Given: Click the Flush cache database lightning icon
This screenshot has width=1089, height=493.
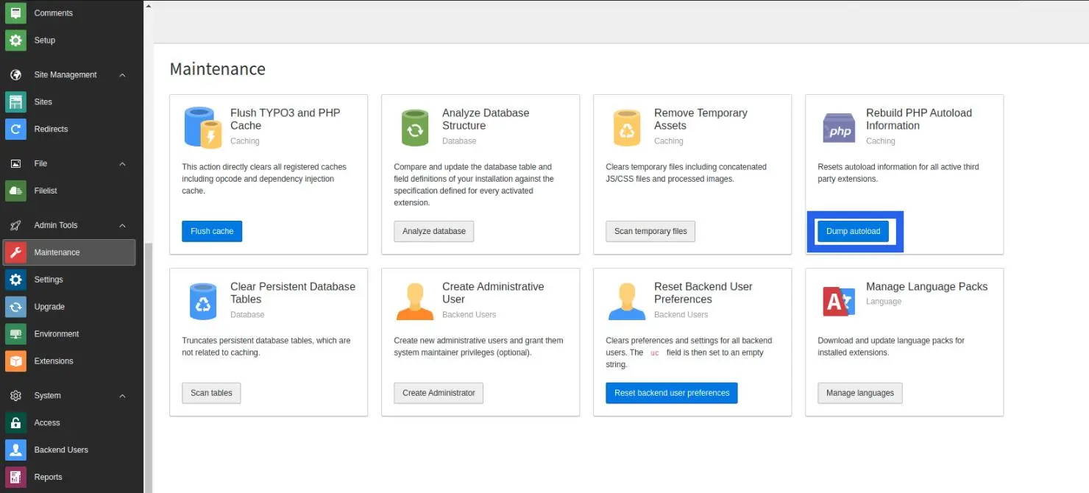Looking at the screenshot, I should point(202,127).
